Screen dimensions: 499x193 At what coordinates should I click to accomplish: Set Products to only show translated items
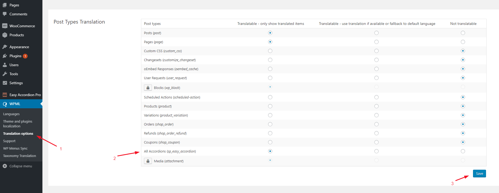coord(270,106)
